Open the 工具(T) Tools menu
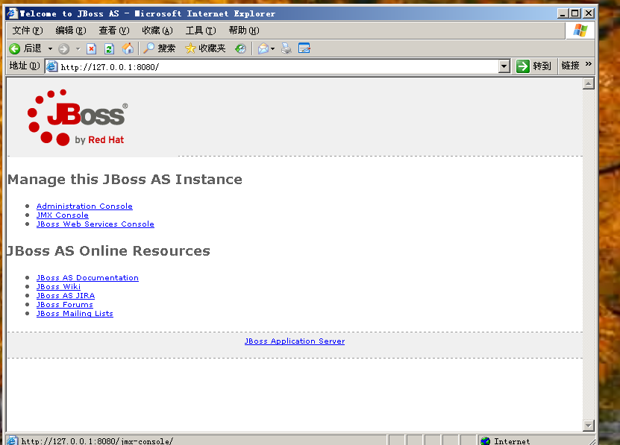 click(x=201, y=31)
